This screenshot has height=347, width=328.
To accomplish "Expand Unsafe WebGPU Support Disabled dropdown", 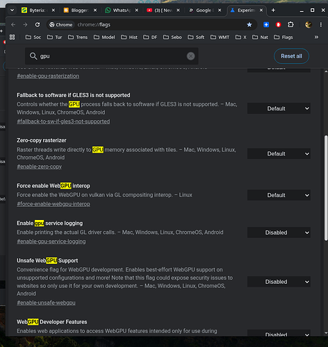I will pyautogui.click(x=279, y=282).
